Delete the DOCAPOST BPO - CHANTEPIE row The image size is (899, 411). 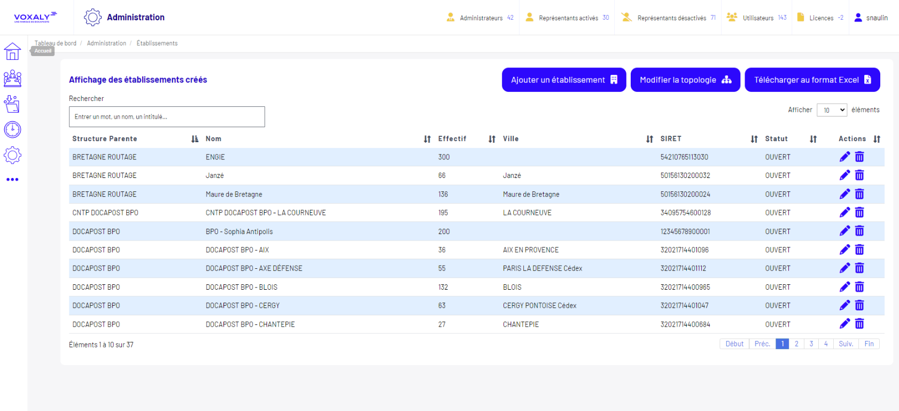[859, 324]
